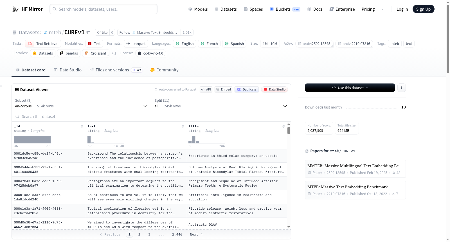
Task: Go to page 2 of the dataset
Action: click(x=139, y=234)
